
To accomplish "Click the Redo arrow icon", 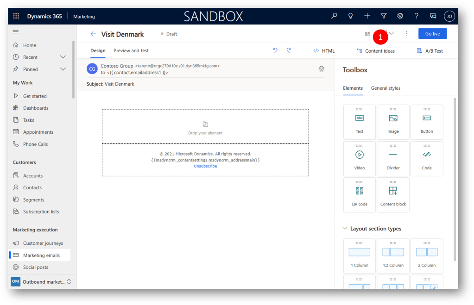I will pos(289,50).
